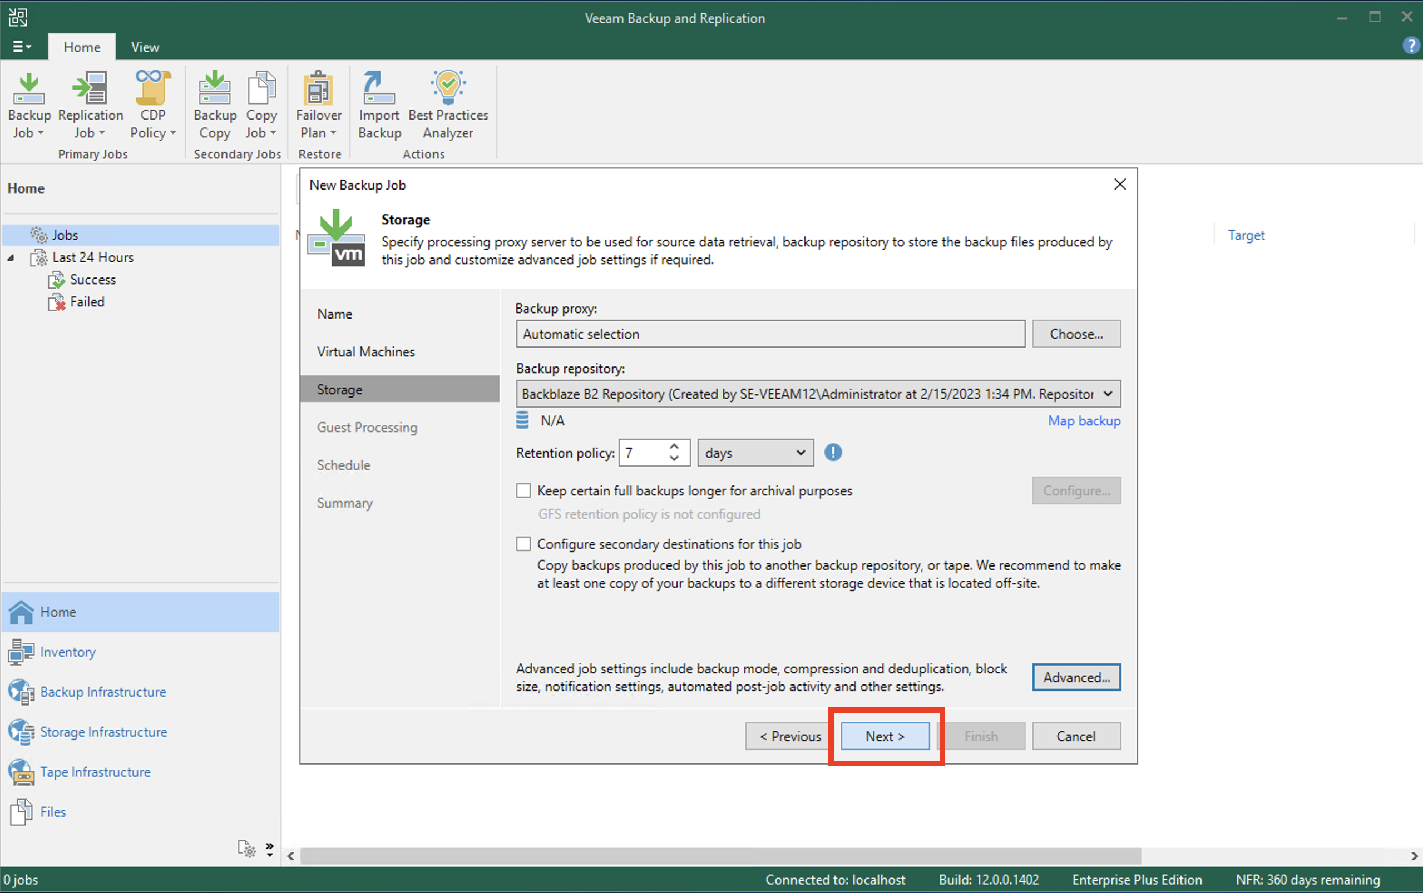Click the Veeam app icon in title bar
1423x893 pixels.
18,17
